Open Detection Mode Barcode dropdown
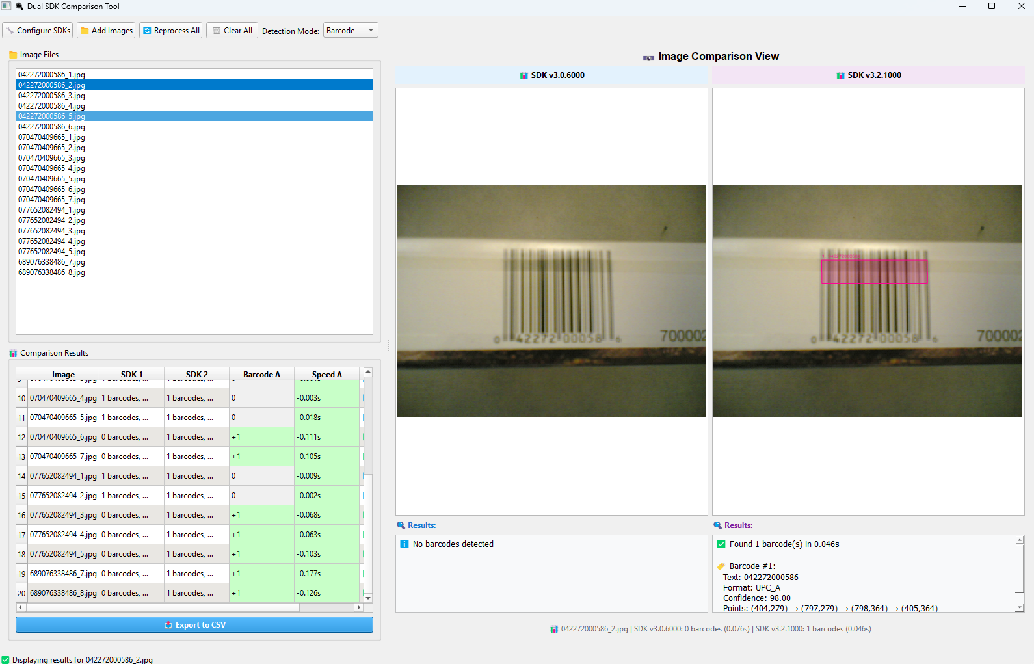This screenshot has height=664, width=1034. (351, 31)
